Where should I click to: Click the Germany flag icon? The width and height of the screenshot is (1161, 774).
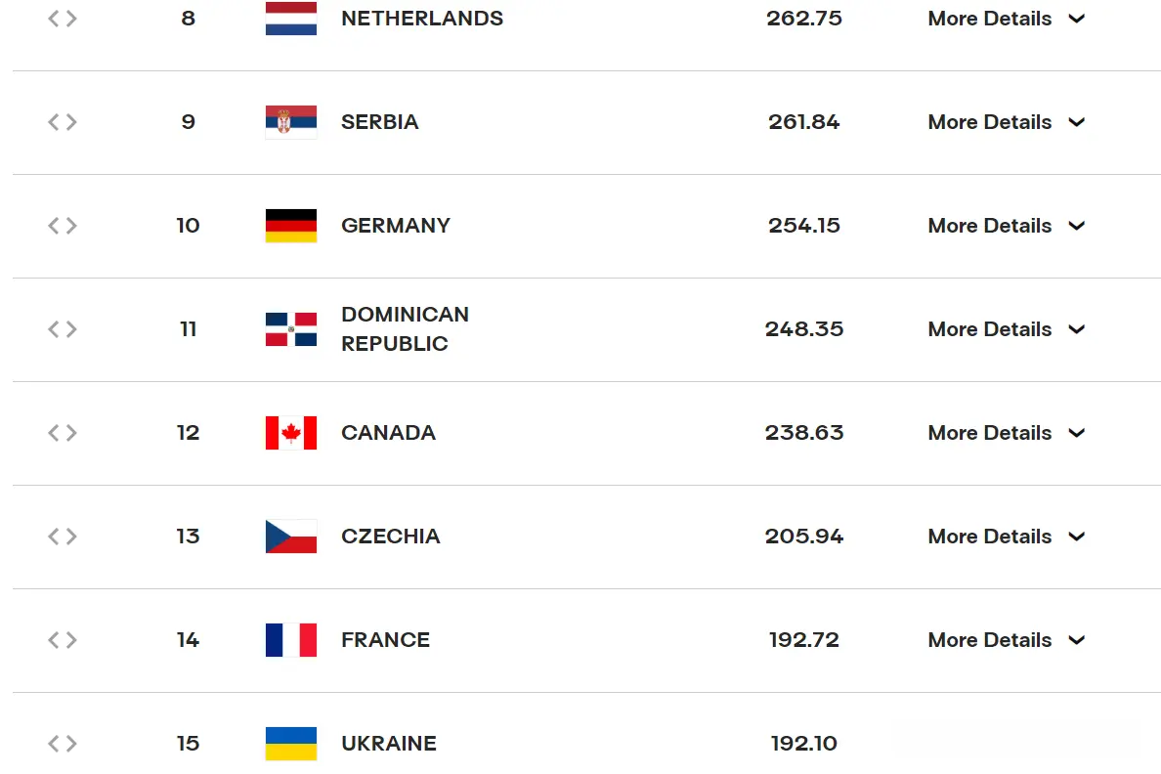pyautogui.click(x=291, y=225)
